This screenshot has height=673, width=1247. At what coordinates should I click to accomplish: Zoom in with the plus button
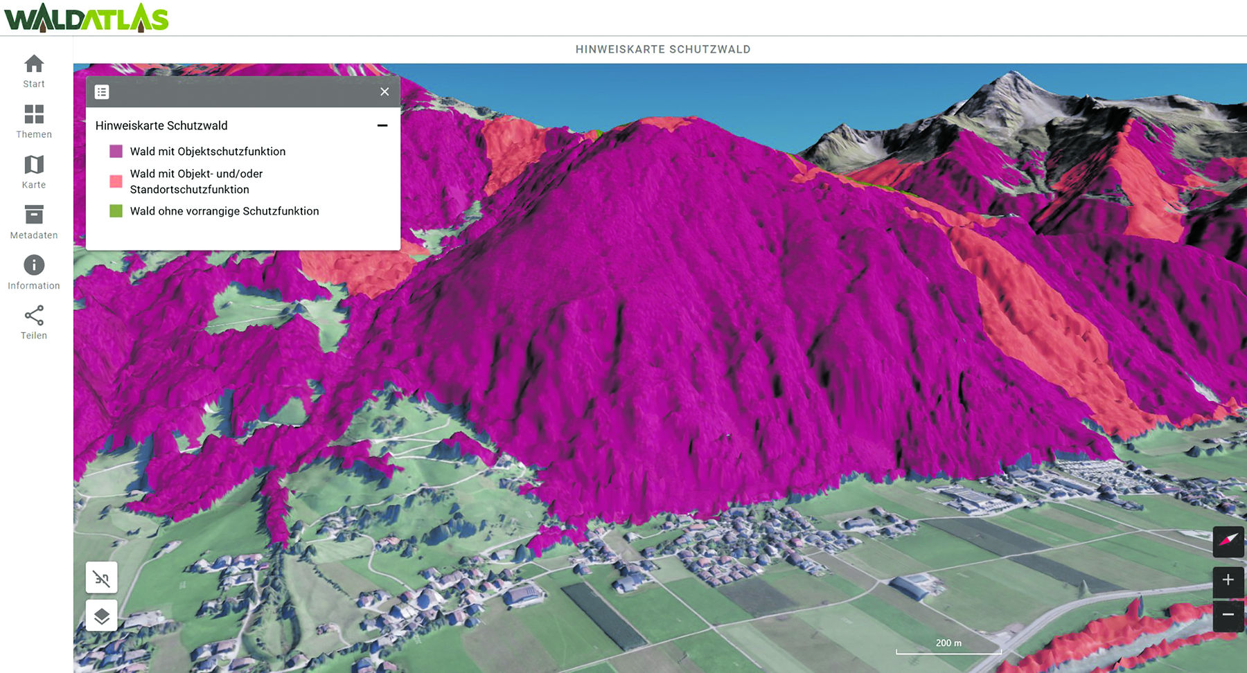pyautogui.click(x=1228, y=580)
